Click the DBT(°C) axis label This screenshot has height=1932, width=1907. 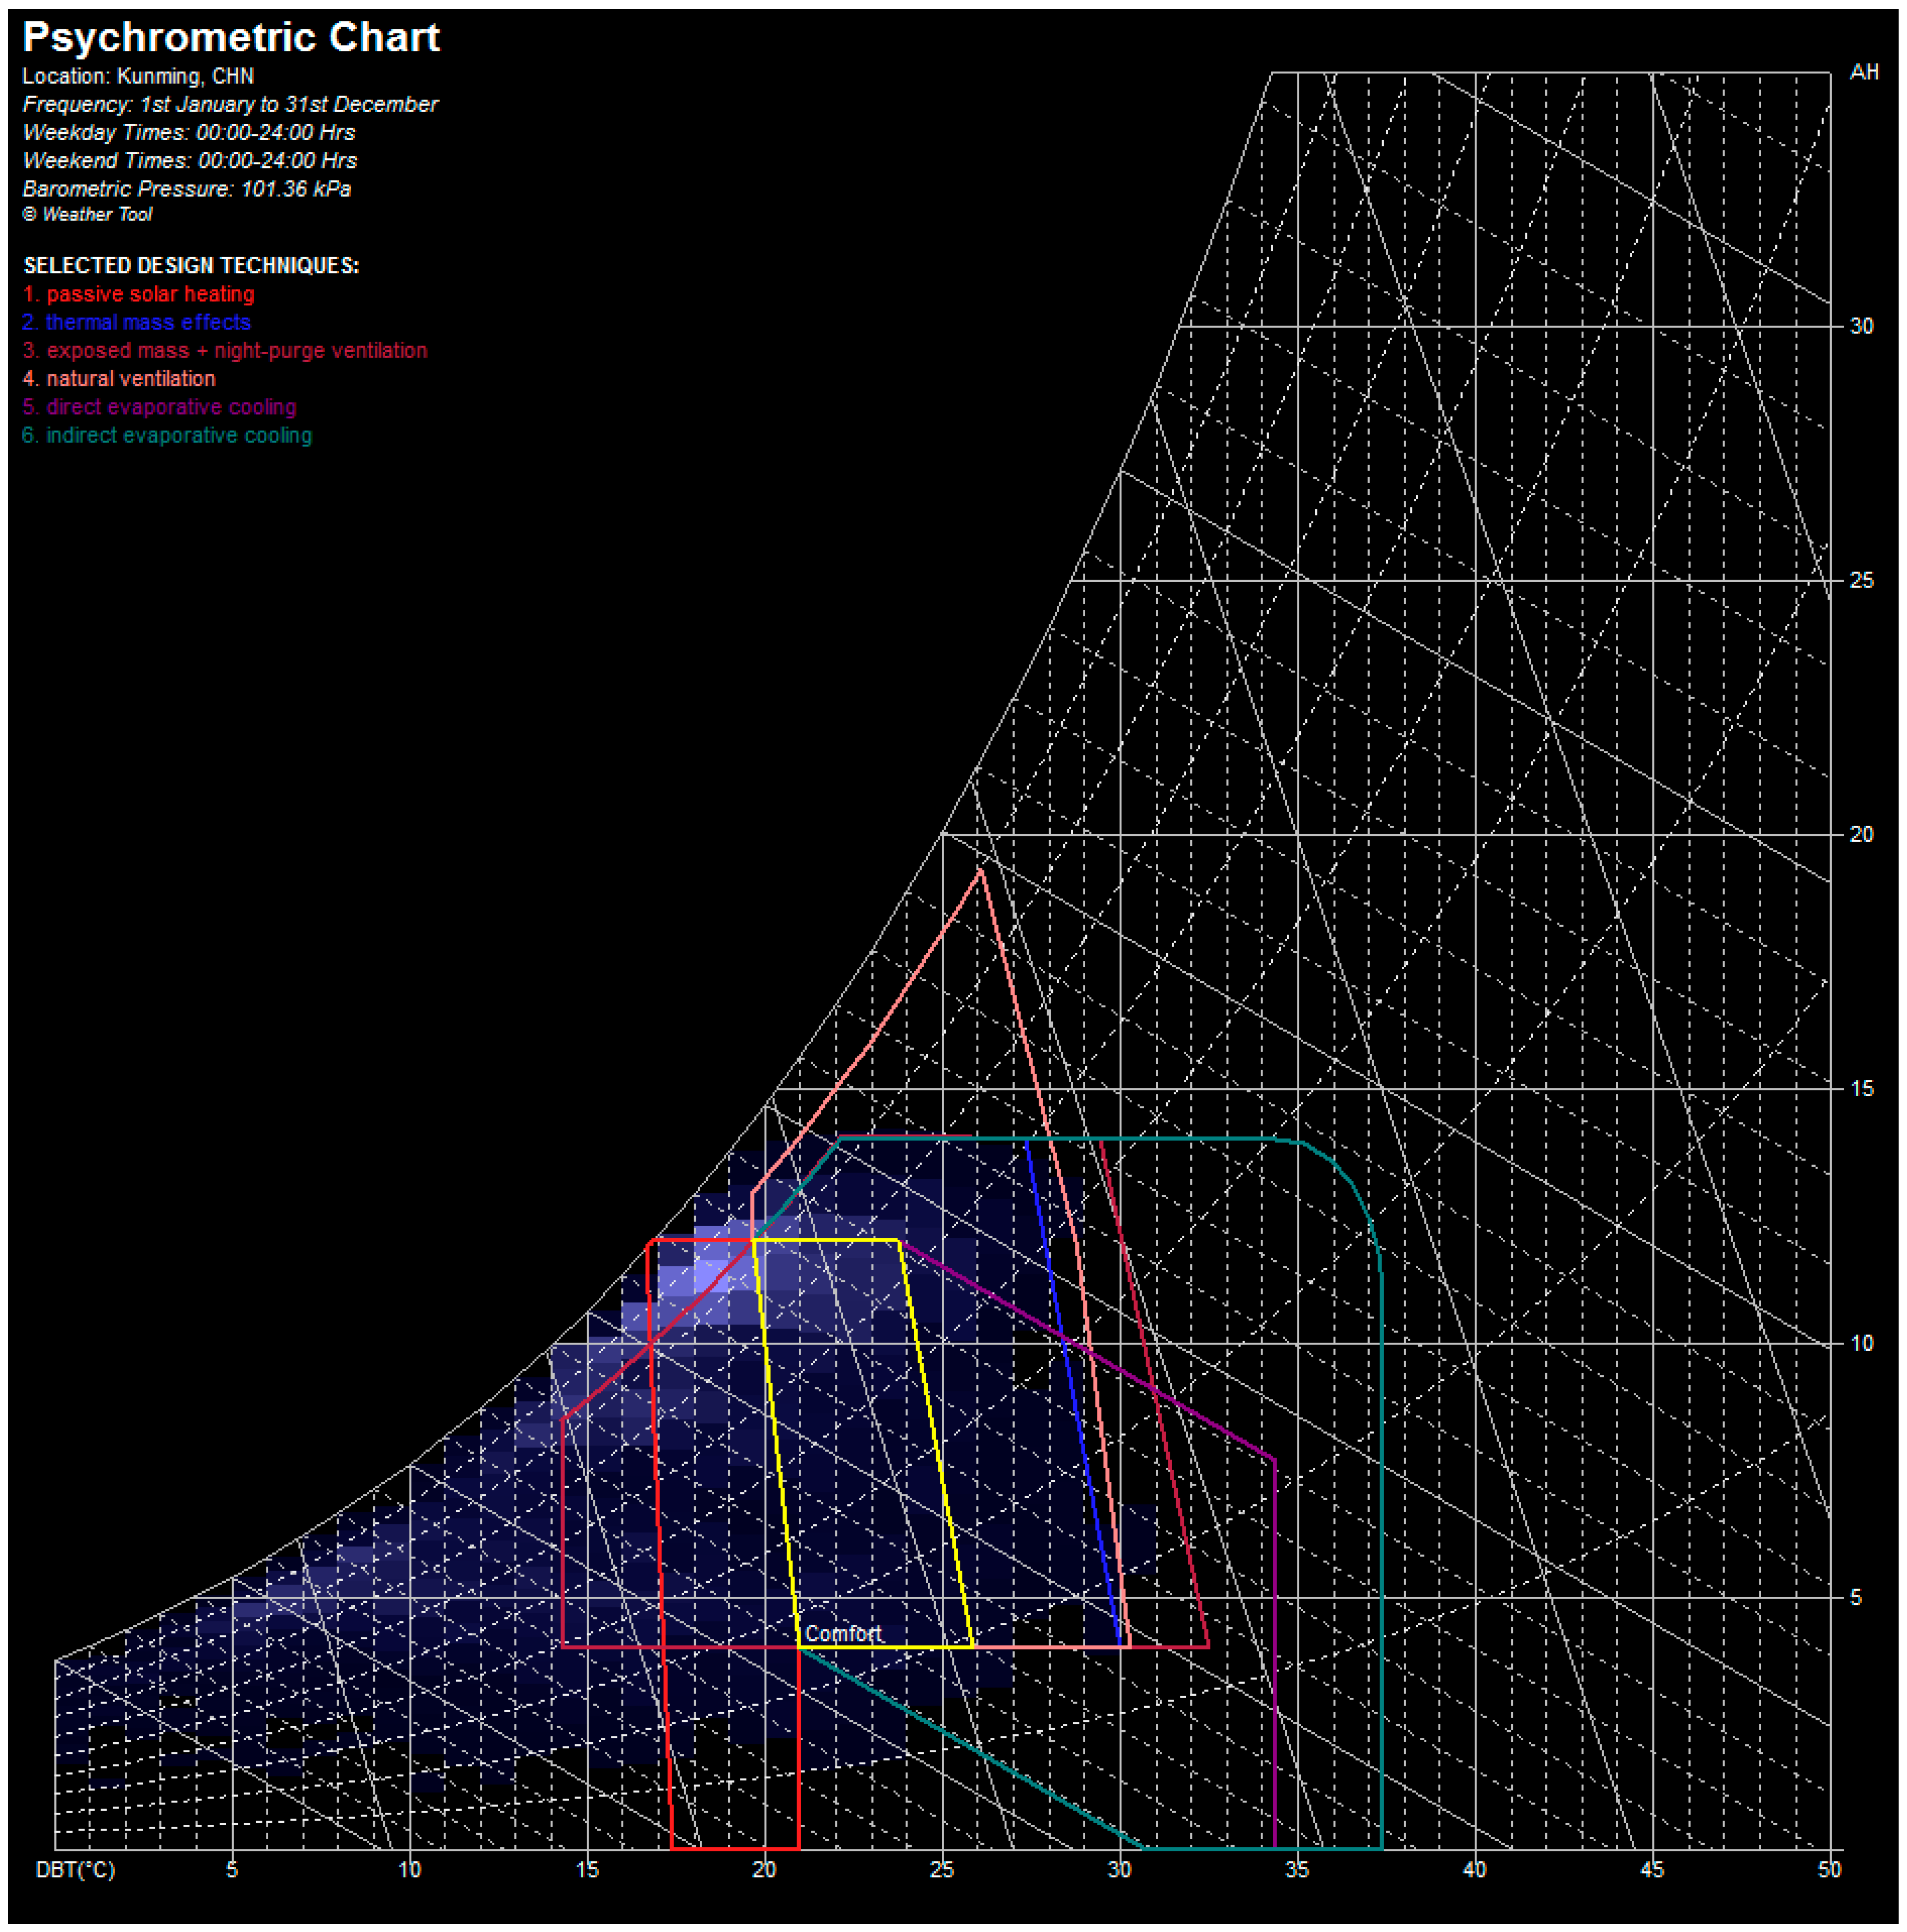click(76, 1869)
